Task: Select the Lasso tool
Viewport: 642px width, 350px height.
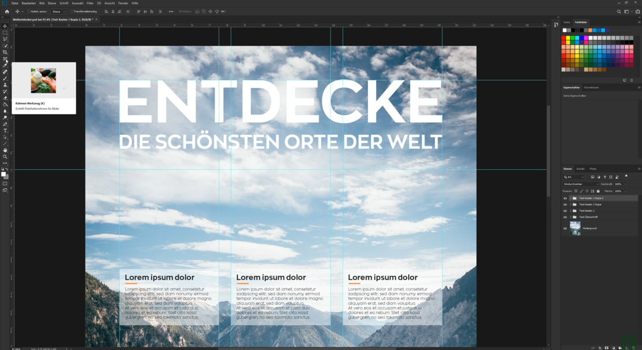Action: (x=5, y=39)
